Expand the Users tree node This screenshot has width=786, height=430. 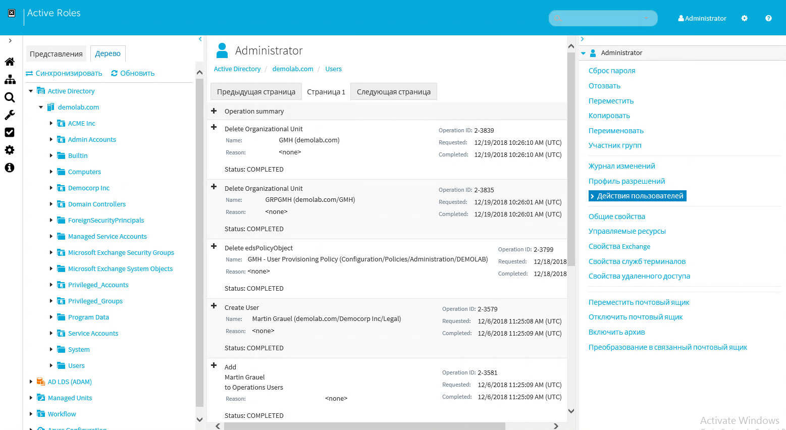click(x=51, y=365)
